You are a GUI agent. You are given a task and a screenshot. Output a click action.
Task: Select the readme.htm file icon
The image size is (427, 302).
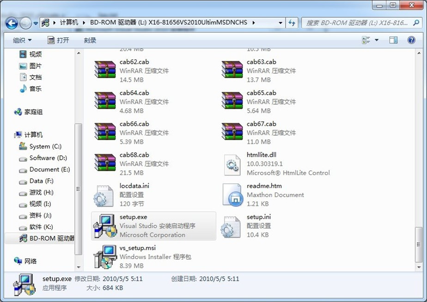[x=232, y=195]
